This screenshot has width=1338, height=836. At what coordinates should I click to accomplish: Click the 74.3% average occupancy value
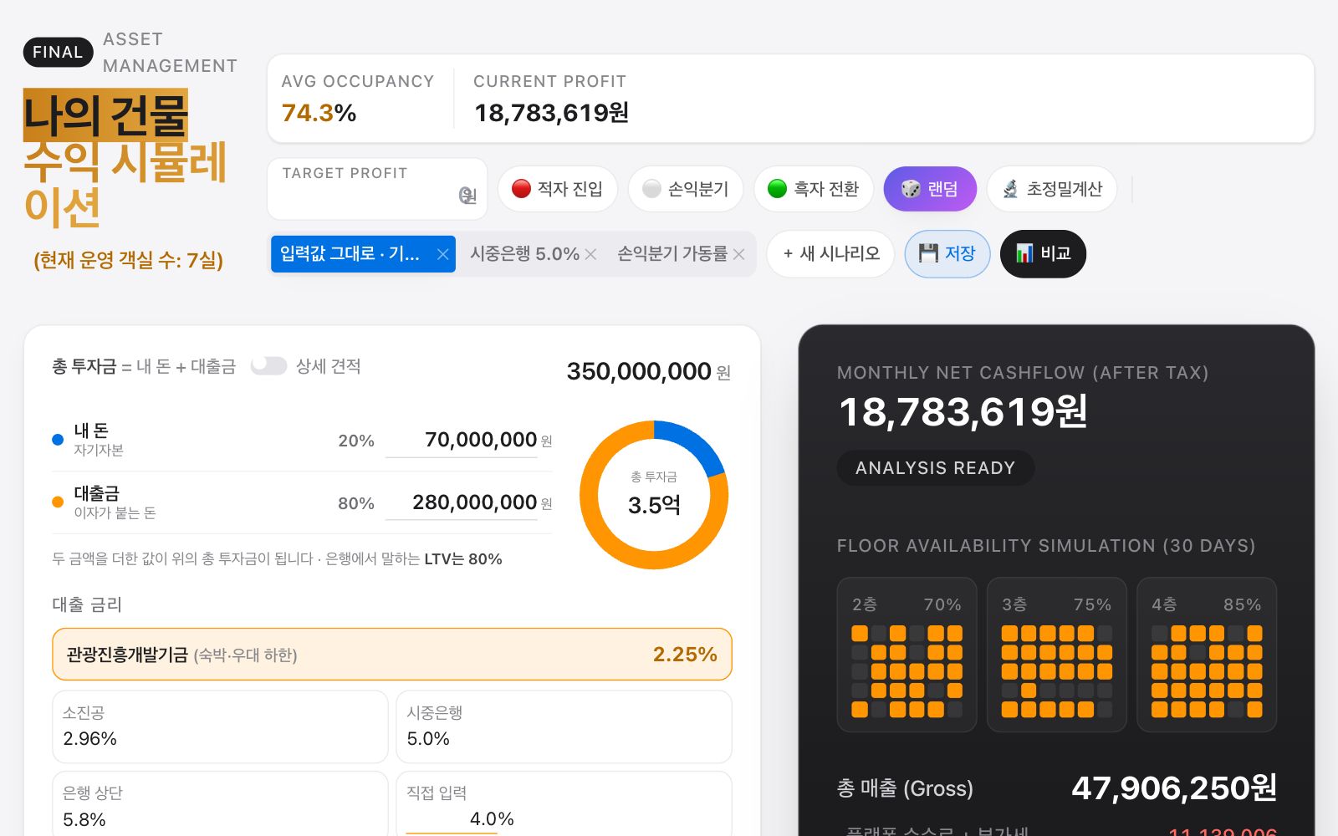(319, 113)
